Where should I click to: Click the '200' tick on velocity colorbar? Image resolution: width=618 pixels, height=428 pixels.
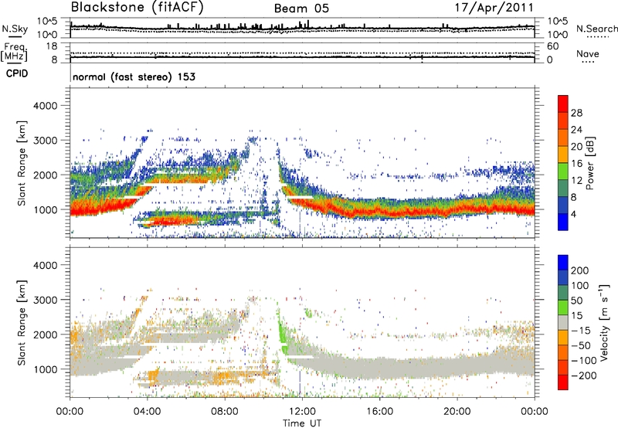580,270
